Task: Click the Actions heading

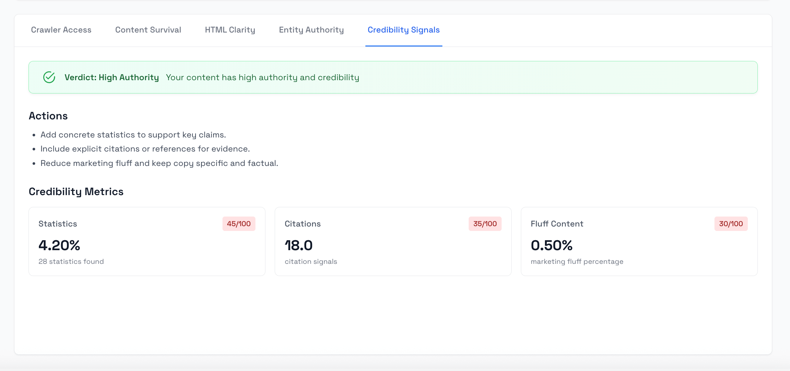Action: point(48,116)
